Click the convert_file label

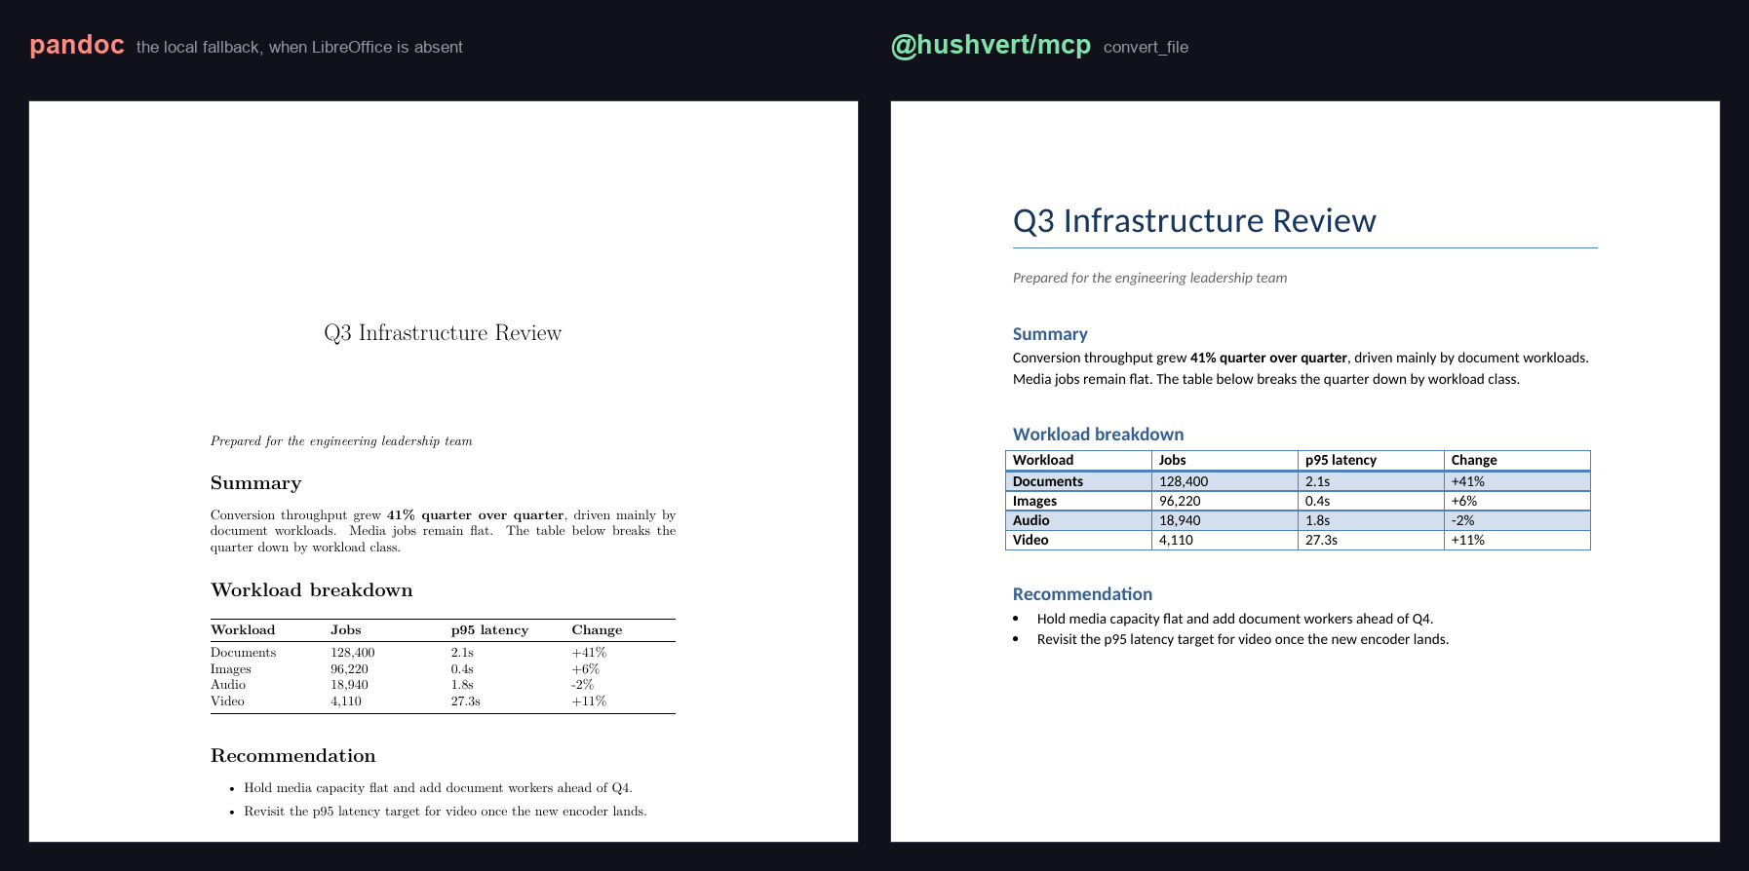point(1146,47)
